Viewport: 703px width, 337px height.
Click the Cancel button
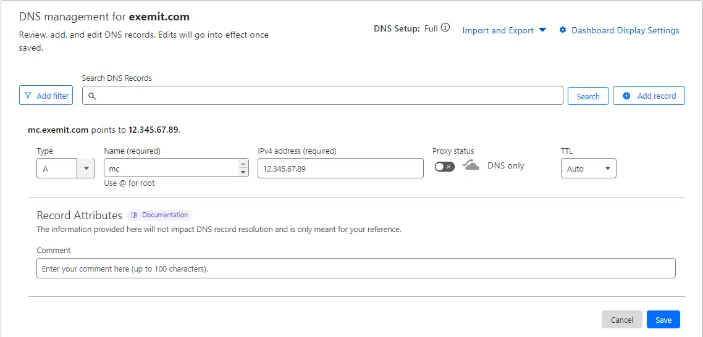click(622, 320)
